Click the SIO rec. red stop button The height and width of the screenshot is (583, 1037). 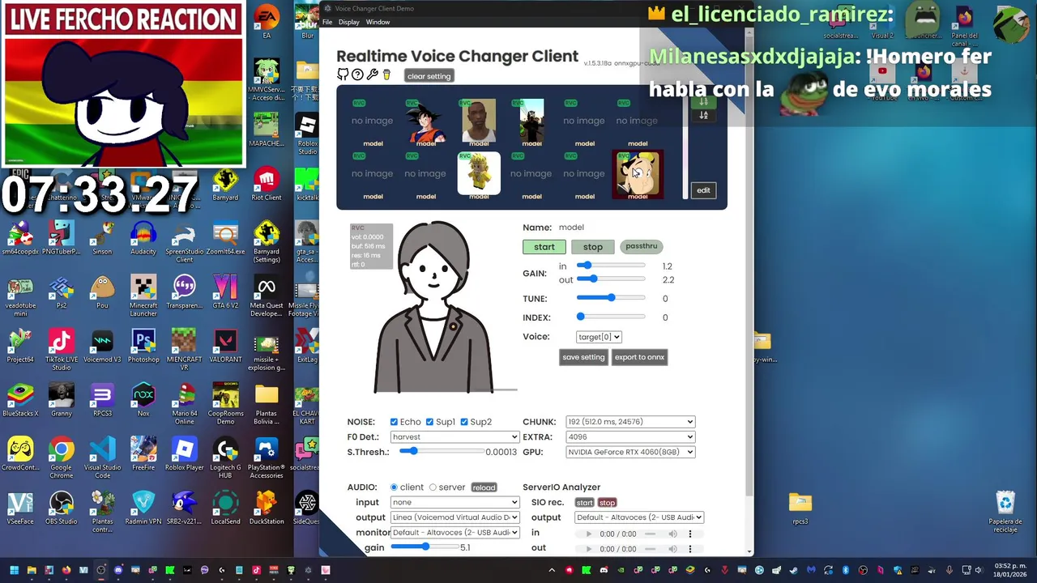tap(607, 503)
